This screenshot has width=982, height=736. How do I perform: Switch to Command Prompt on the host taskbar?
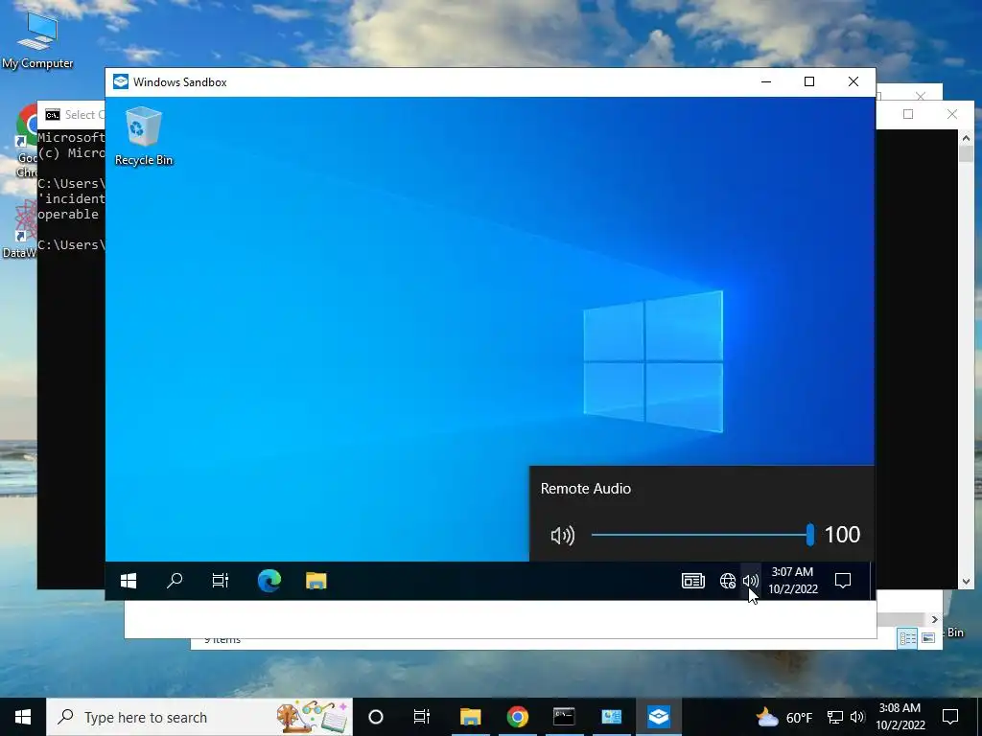coord(564,717)
